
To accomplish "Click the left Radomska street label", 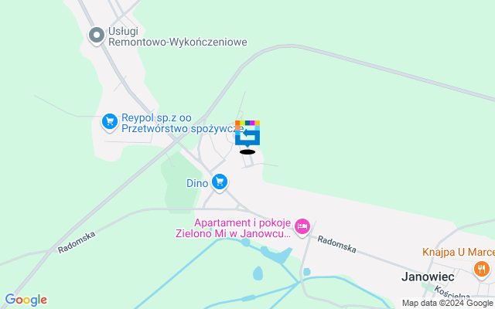I will (x=77, y=242).
